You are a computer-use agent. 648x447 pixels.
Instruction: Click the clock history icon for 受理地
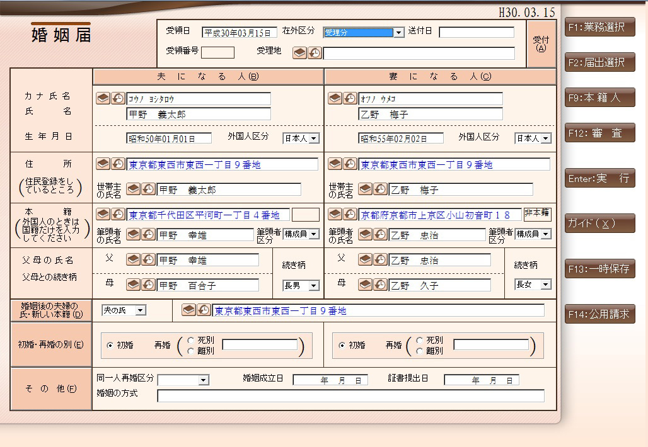[315, 53]
